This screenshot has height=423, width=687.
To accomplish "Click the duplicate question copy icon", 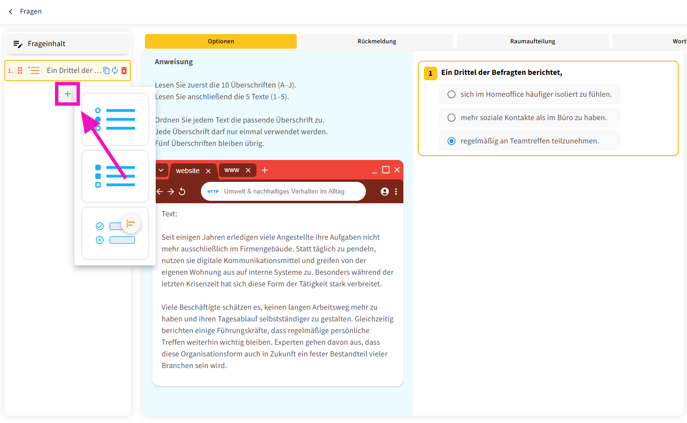I will pos(106,70).
